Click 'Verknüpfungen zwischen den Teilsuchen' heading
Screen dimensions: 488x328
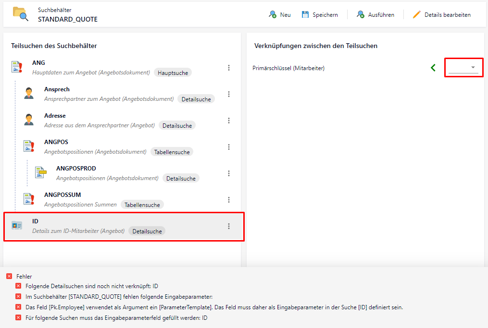316,46
